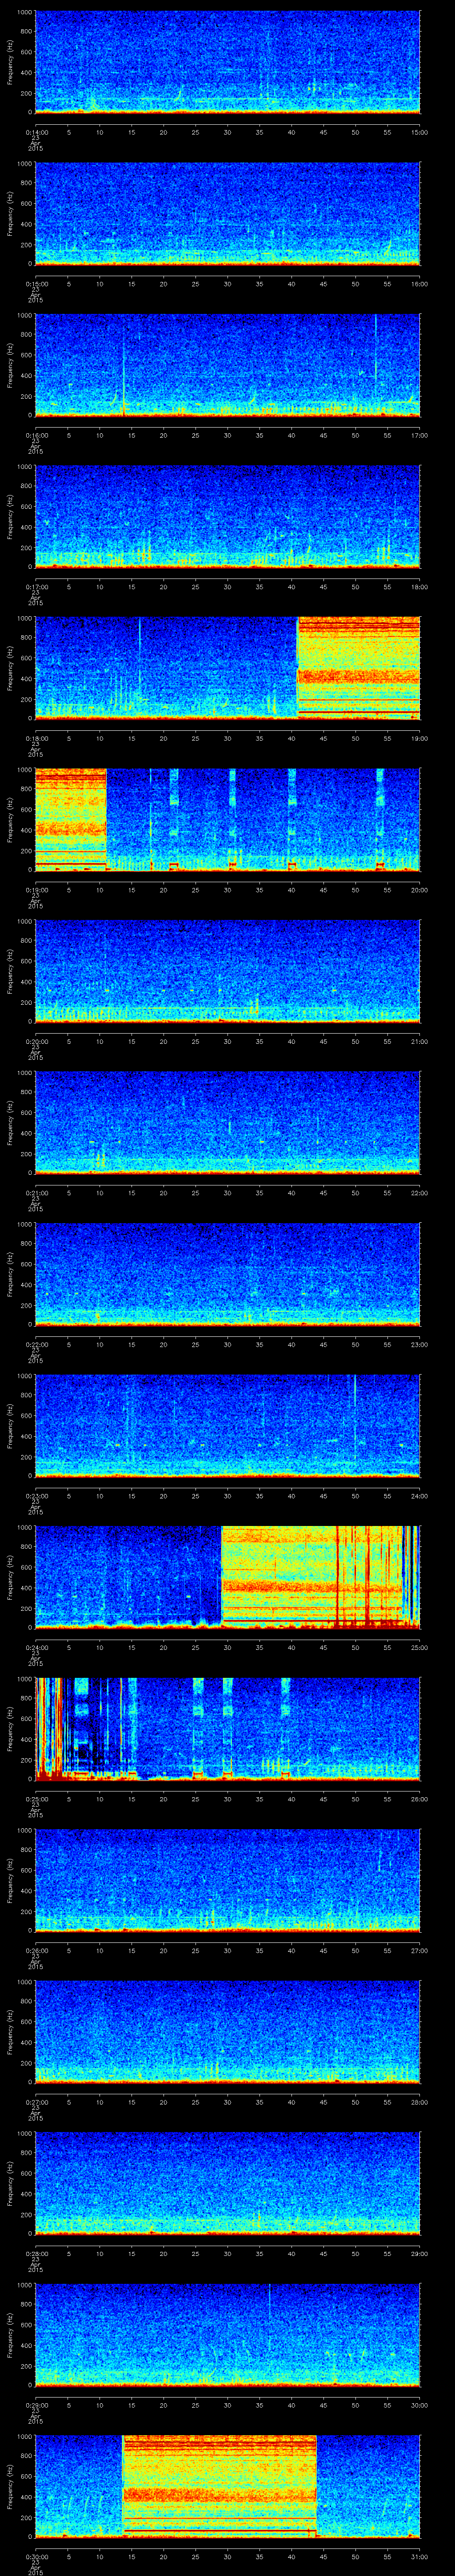Click the Frequency (Hz) axis label of the 0:14:00 row

[x=10, y=63]
